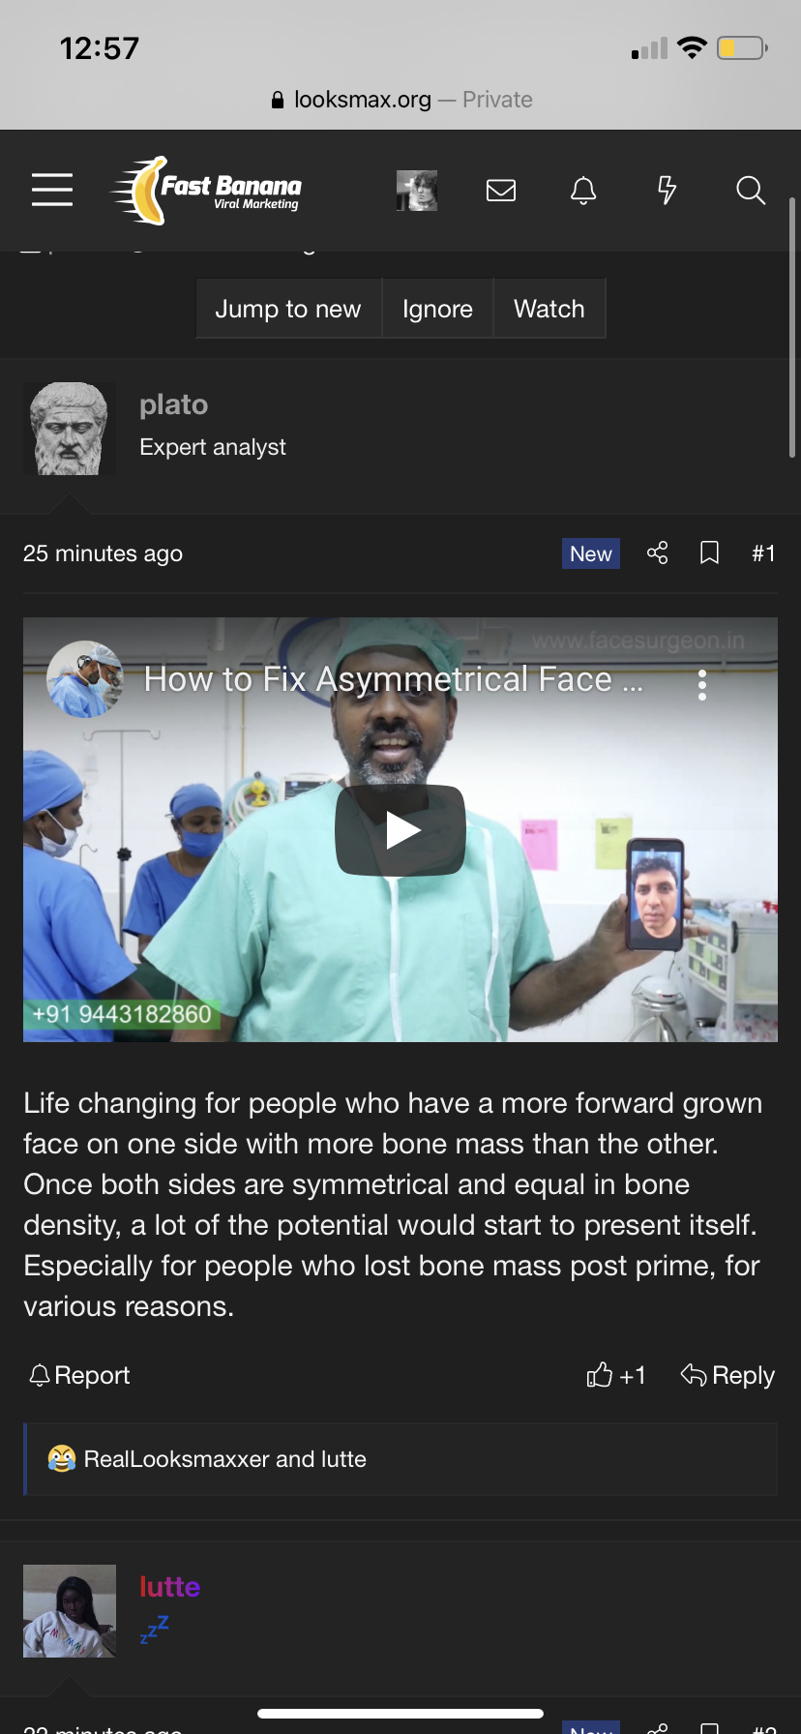Play the Asymmetrical Face video
Screen dimensions: 801x1734
pos(400,830)
